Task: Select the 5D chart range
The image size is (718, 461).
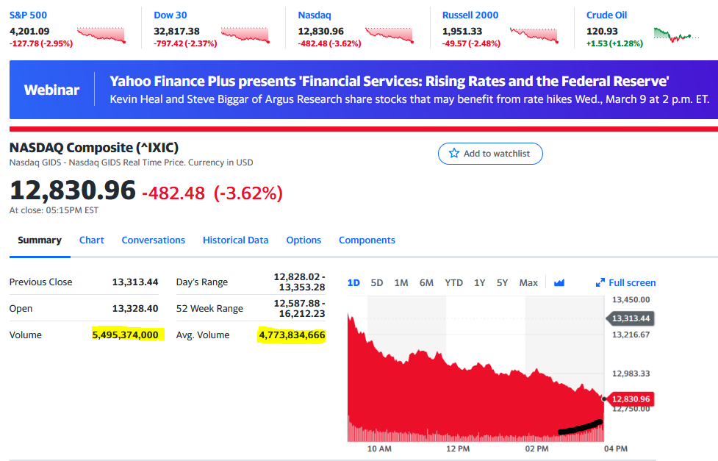Action: [377, 283]
